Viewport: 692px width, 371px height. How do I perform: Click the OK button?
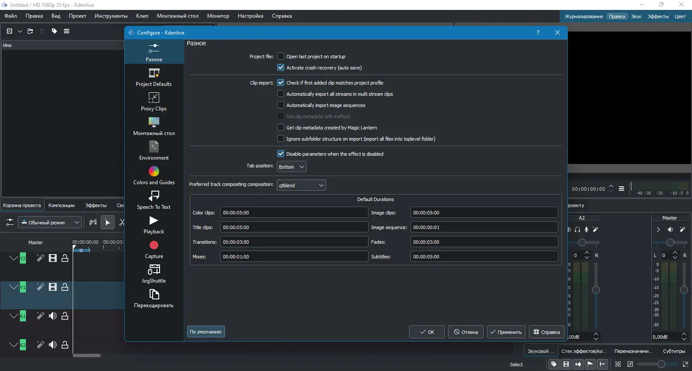point(427,332)
